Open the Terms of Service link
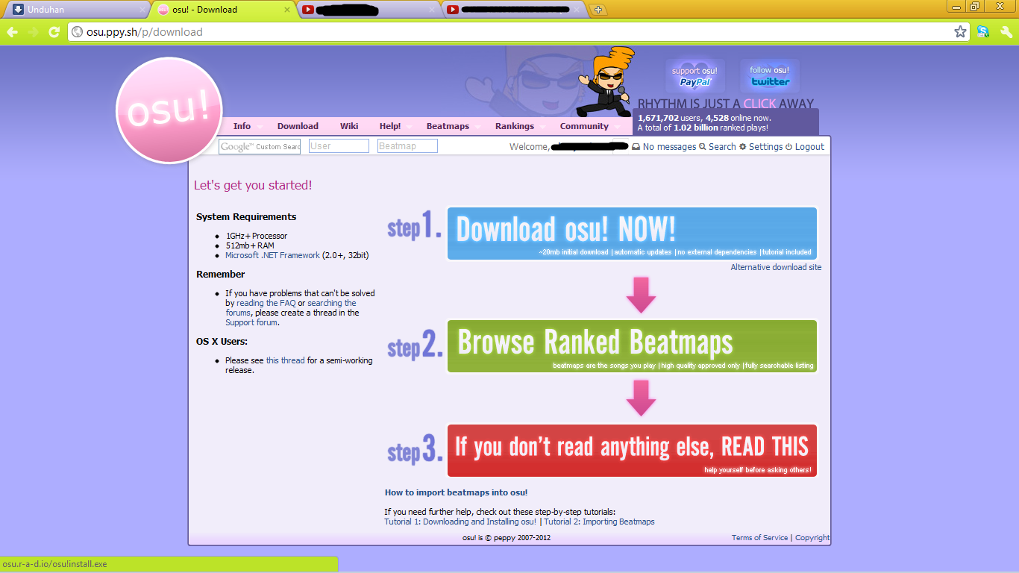 coord(759,537)
